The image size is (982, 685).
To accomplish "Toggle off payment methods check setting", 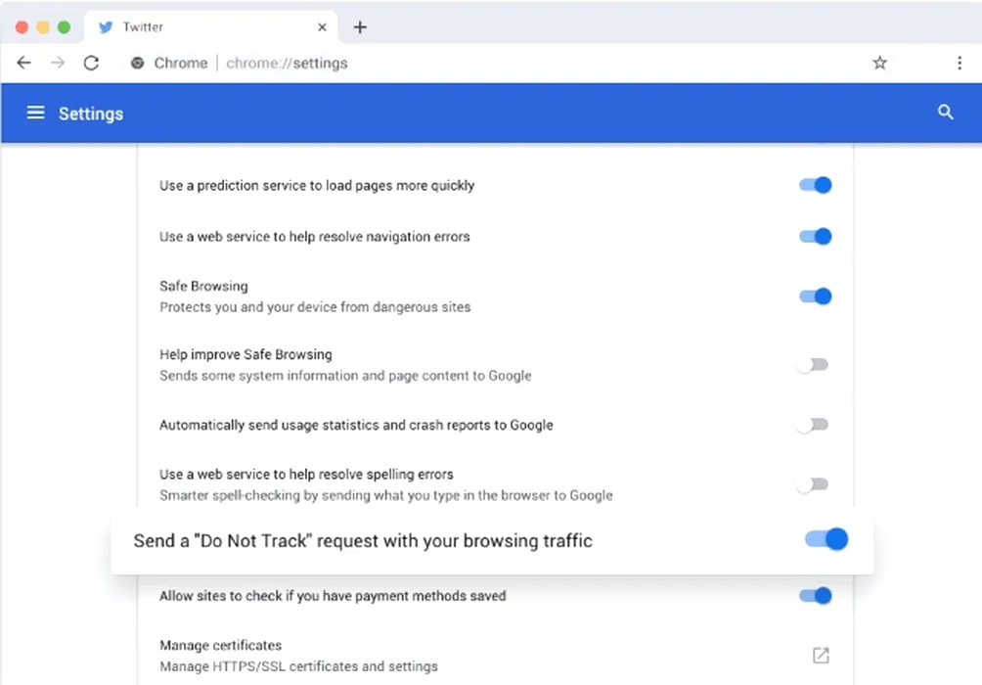I will [x=815, y=595].
